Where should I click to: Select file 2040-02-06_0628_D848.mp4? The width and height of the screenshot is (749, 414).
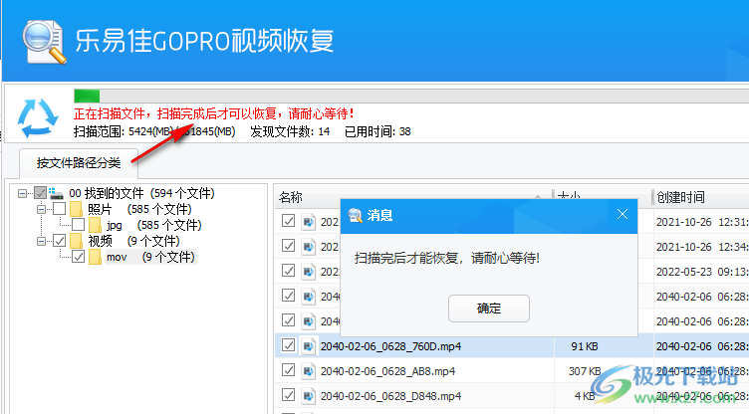(x=390, y=396)
